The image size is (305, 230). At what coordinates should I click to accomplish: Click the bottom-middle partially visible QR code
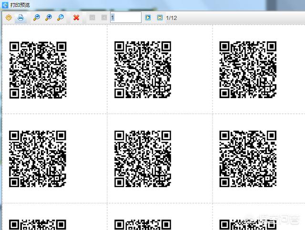(x=142, y=225)
